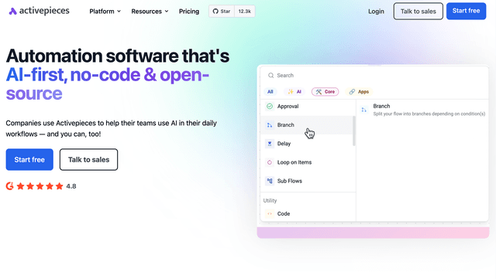
Task: Click the Approval checkmark icon
Action: click(270, 107)
